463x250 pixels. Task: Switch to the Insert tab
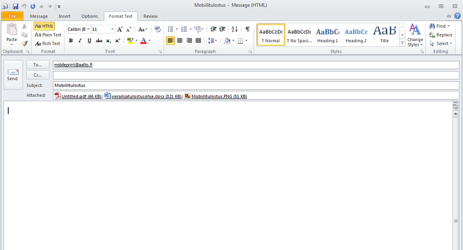[x=64, y=16]
